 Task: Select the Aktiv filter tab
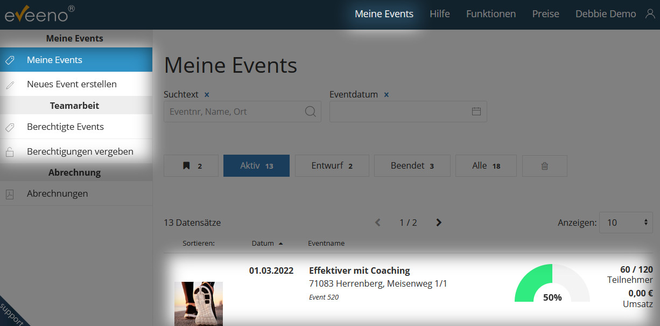256,166
